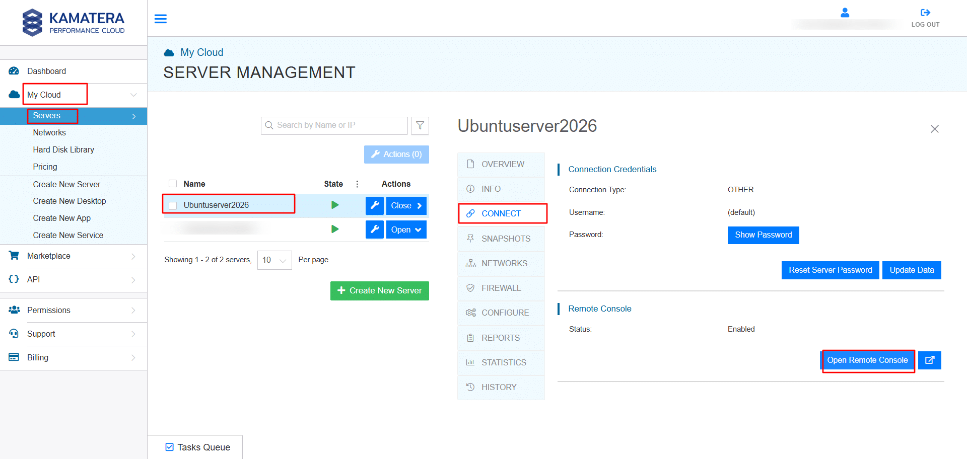Open Networks in the sidebar
967x459 pixels.
click(49, 133)
